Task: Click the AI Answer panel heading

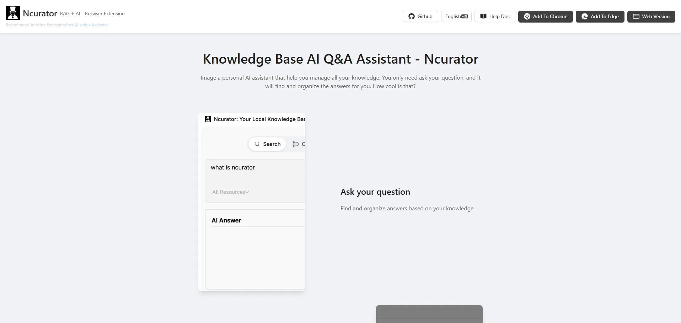Action: [226, 220]
